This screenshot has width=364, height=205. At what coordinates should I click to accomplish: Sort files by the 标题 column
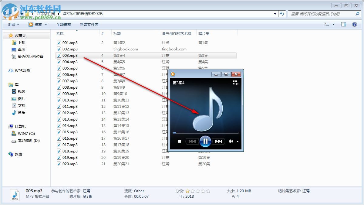click(117, 33)
